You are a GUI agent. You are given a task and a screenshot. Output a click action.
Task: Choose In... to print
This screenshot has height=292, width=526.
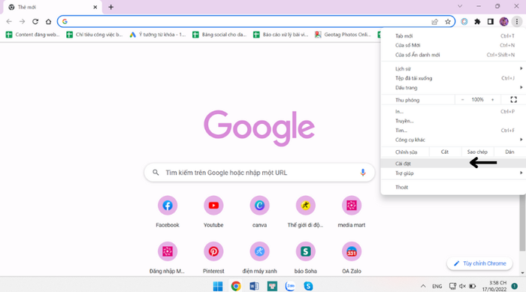pos(453,111)
